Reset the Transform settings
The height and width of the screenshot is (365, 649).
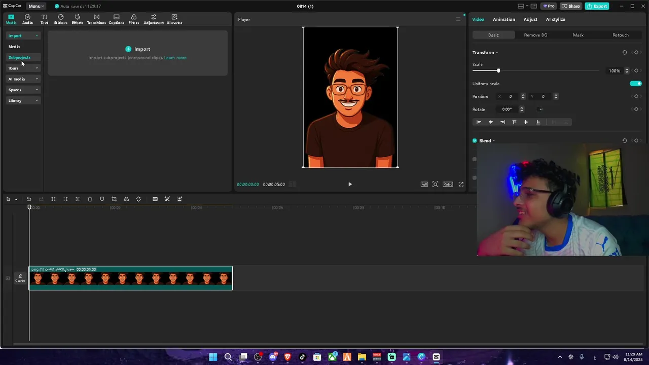click(625, 52)
